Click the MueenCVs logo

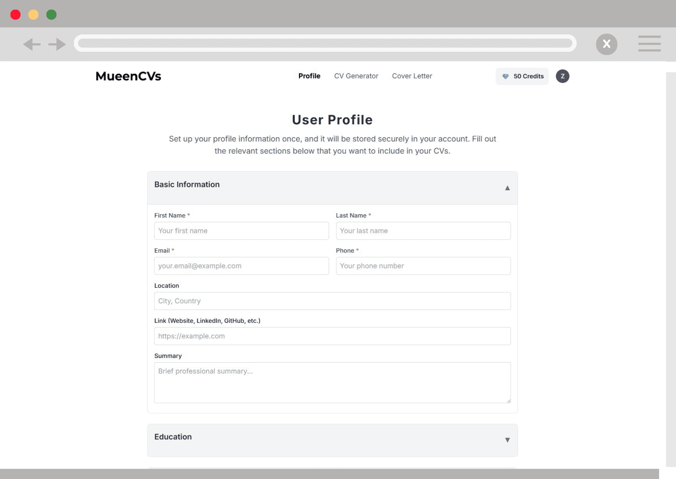(x=128, y=76)
